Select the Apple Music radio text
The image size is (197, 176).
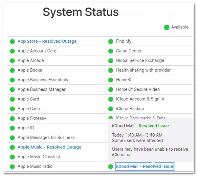pyautogui.click(x=35, y=166)
